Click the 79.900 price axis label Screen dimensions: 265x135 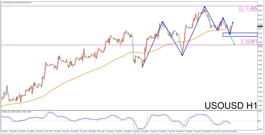point(260,56)
